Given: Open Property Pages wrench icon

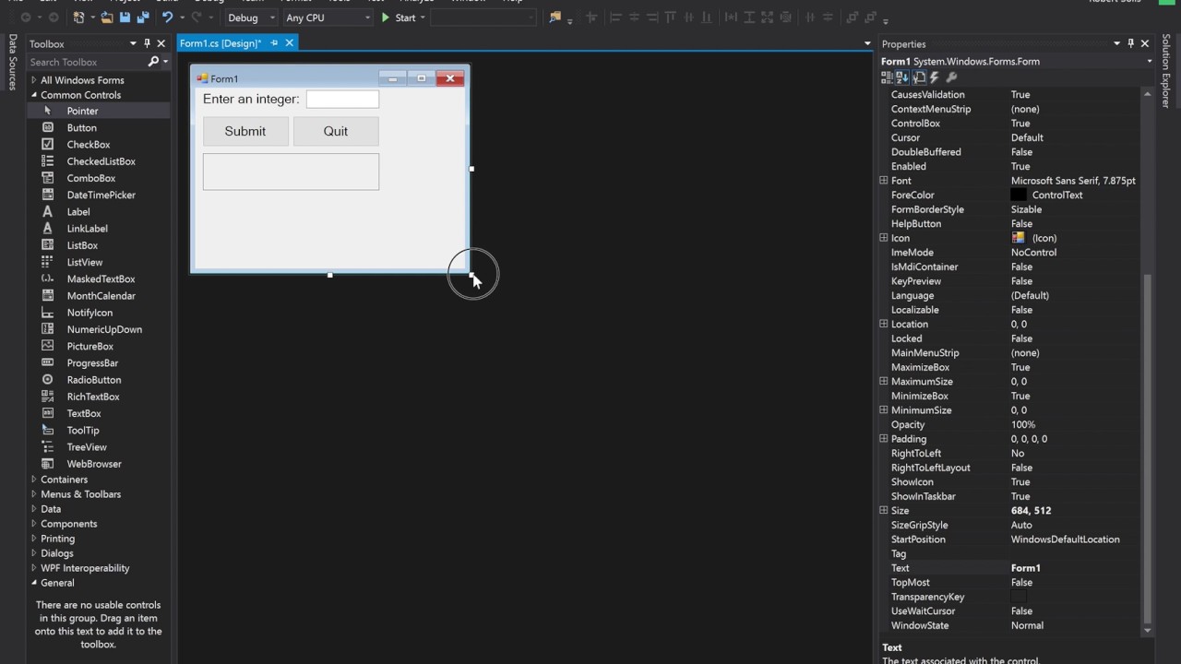Looking at the screenshot, I should pos(951,77).
